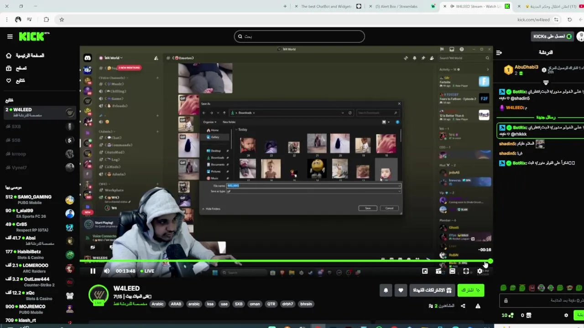
Task: Open recommended channel MOJREMCO
Action: pos(40,309)
